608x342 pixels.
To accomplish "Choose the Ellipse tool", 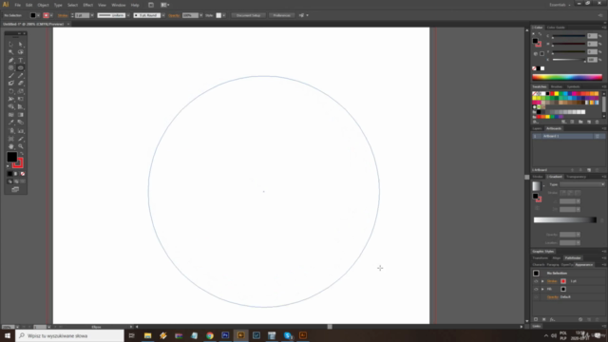I will 21,67.
